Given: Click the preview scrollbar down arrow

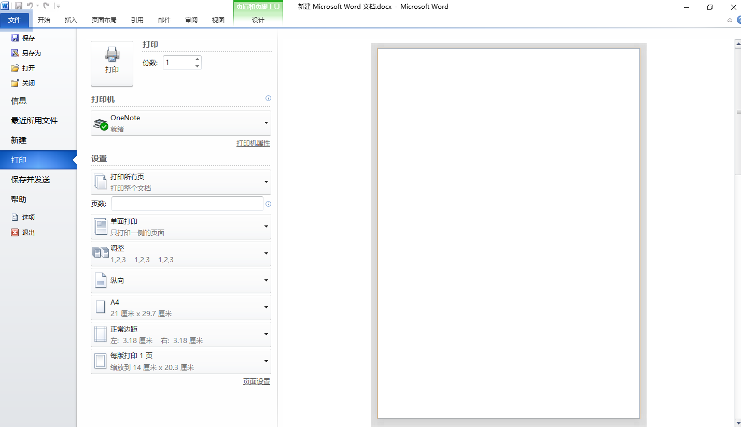Looking at the screenshot, I should [x=738, y=423].
